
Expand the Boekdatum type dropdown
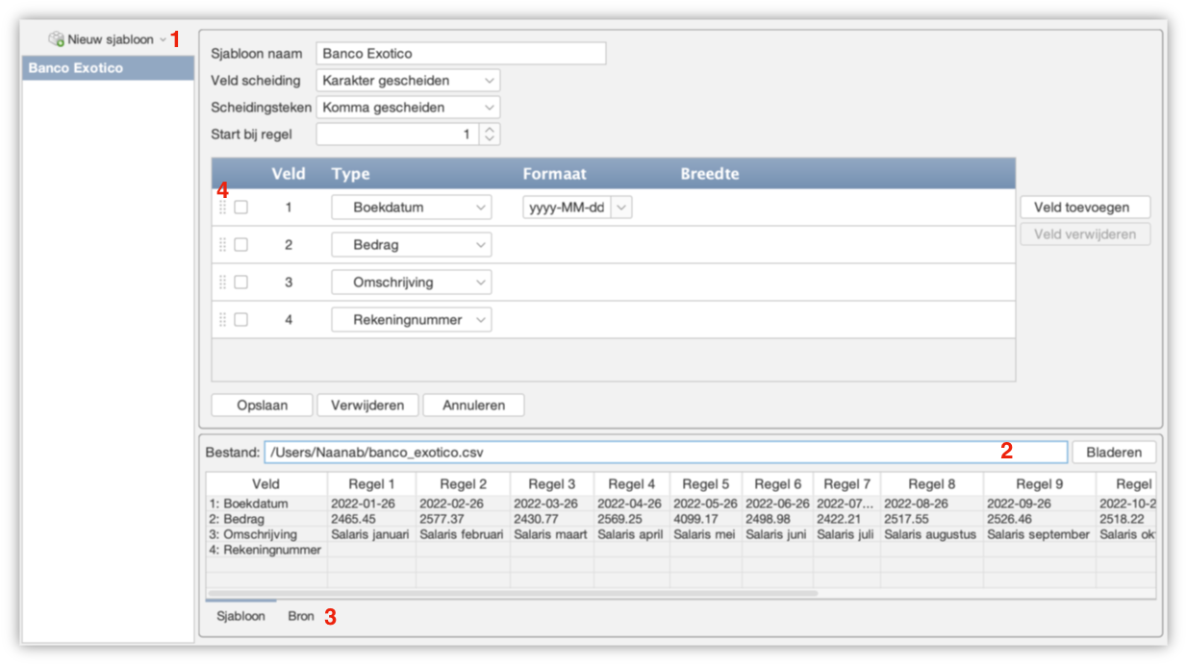(x=411, y=208)
